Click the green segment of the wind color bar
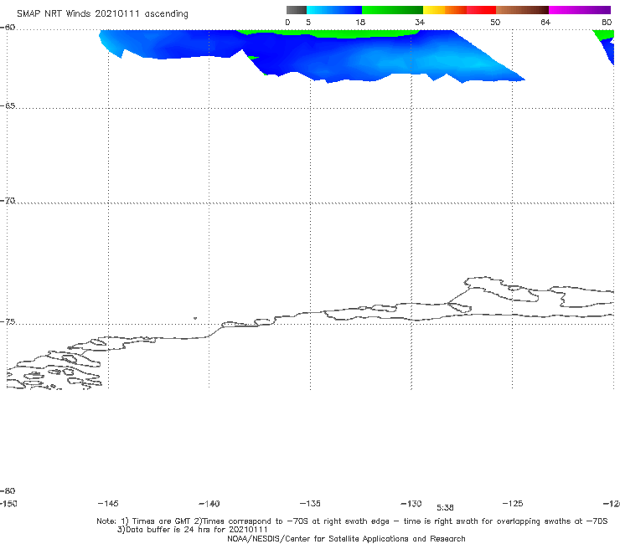Screen dimensions: 620x544 [392, 10]
